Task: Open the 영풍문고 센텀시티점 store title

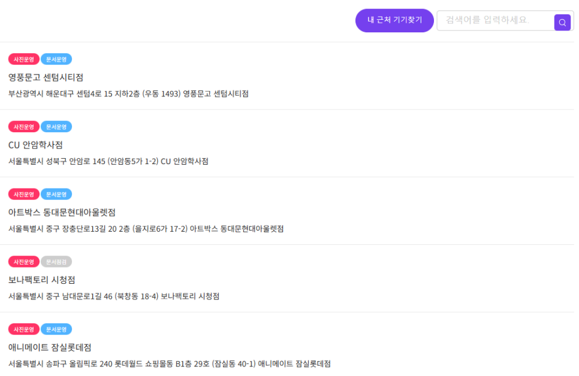Action: (x=46, y=77)
